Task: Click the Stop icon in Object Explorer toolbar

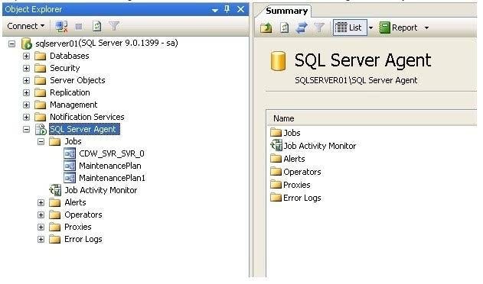Action: coord(79,27)
